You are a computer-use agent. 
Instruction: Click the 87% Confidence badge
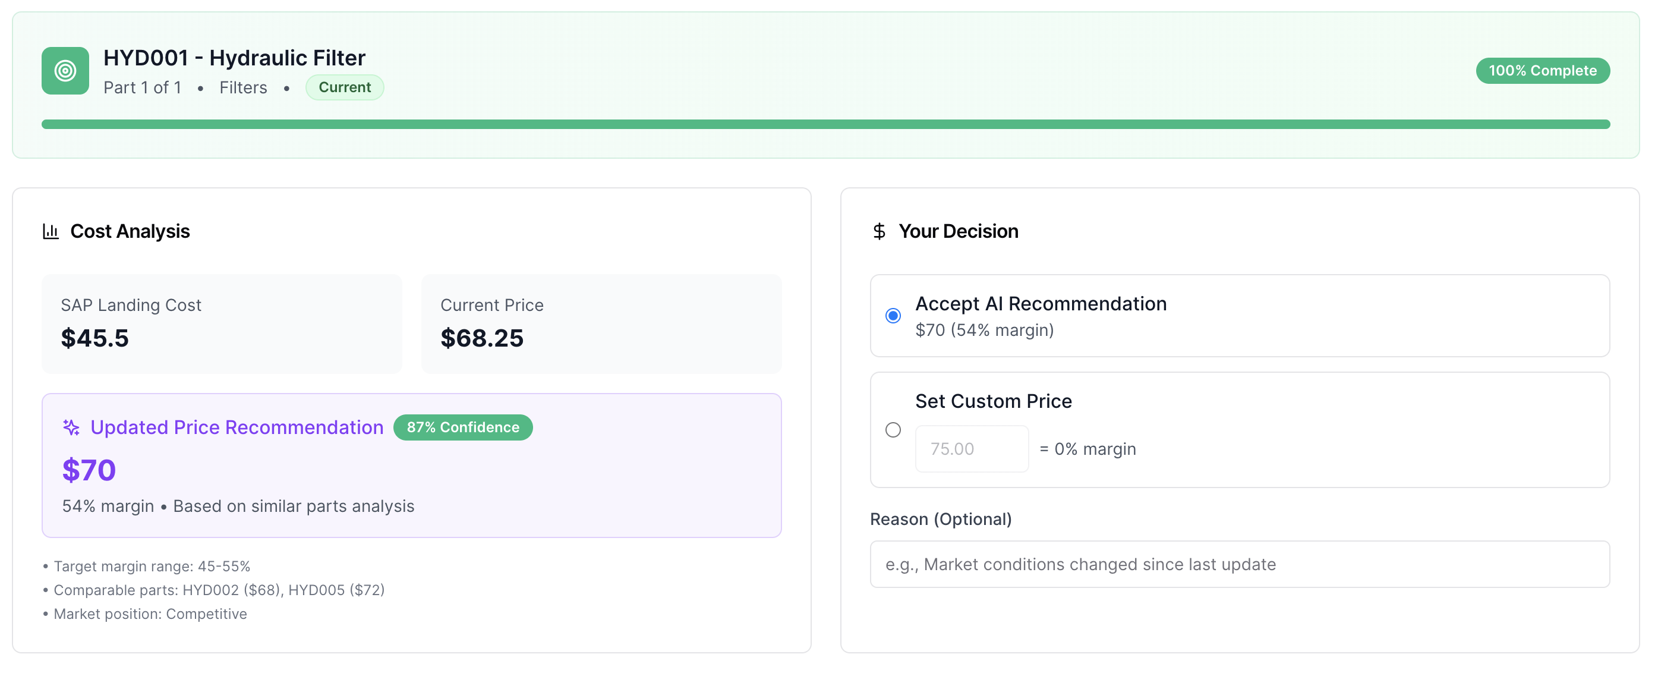pyautogui.click(x=463, y=427)
